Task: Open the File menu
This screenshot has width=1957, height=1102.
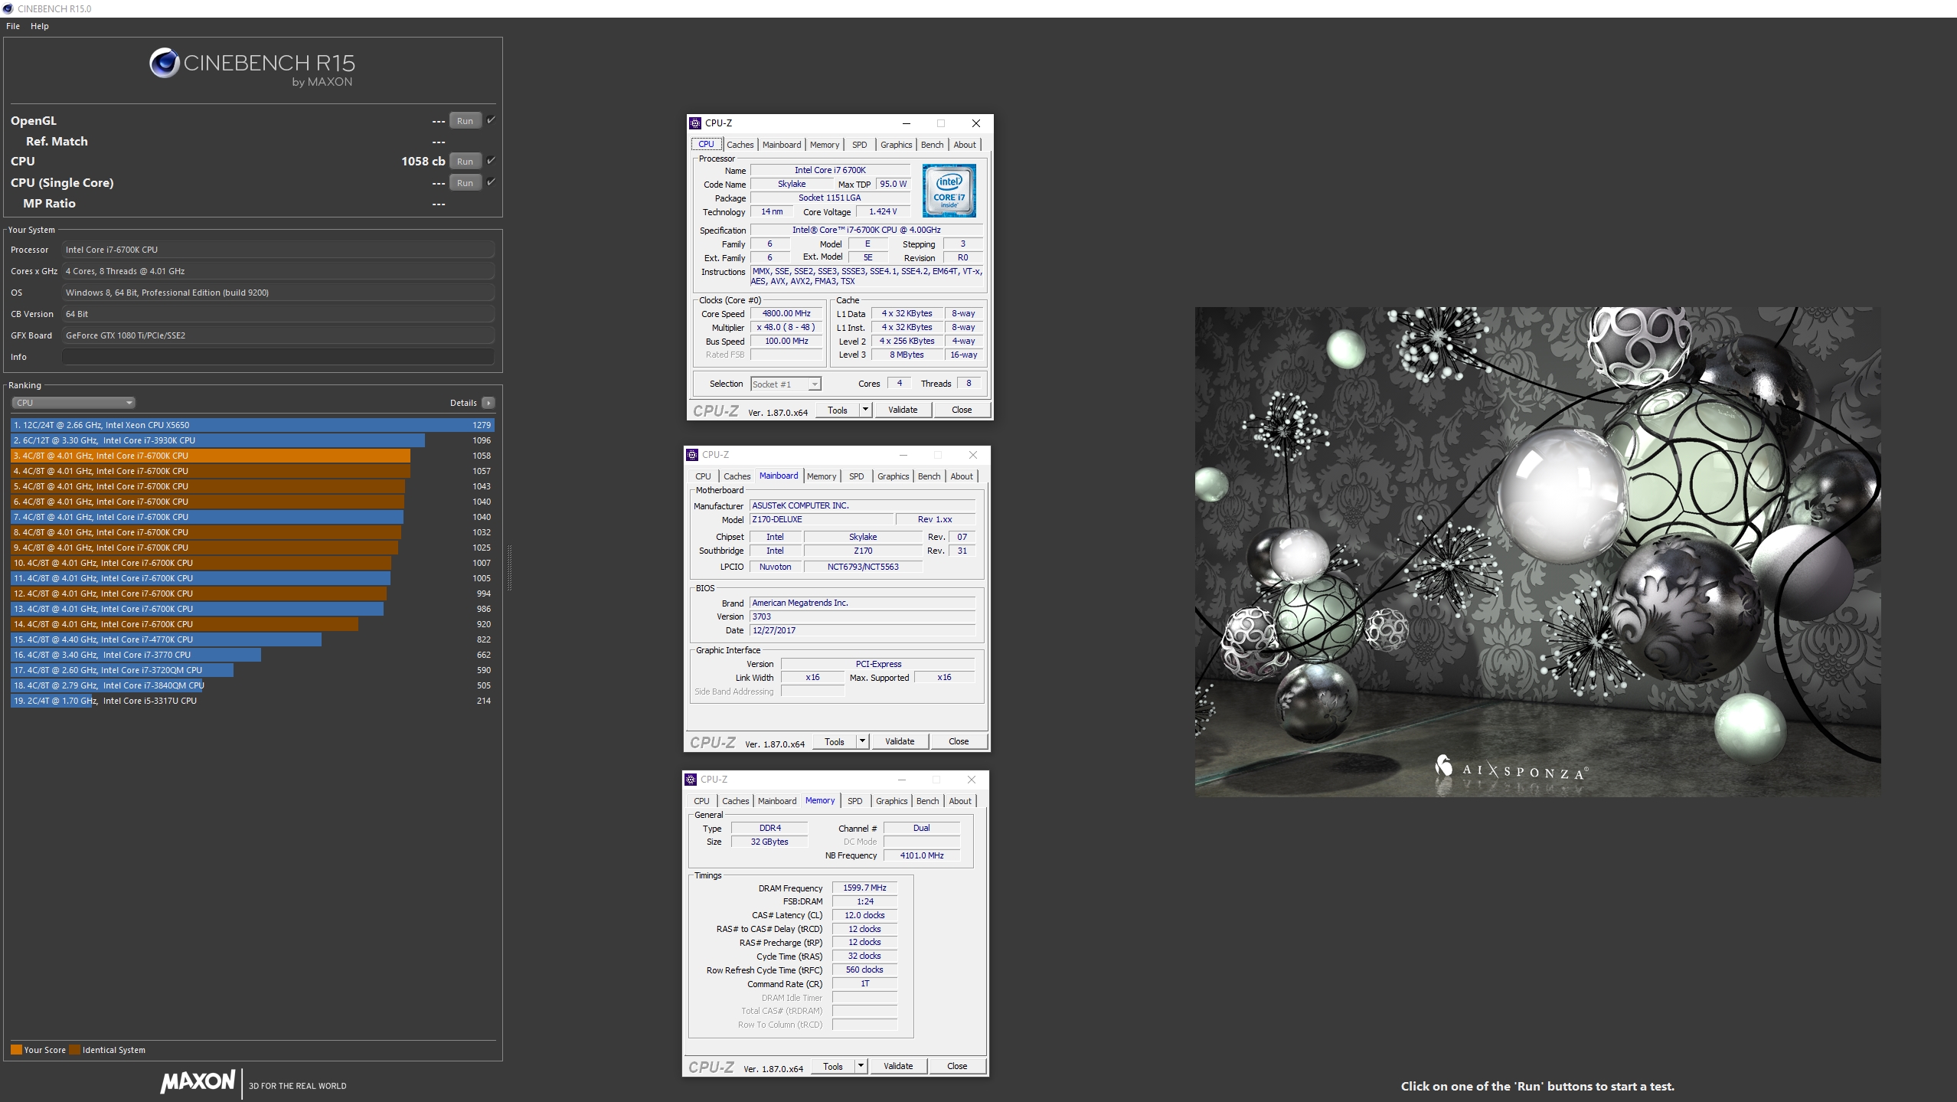Action: point(13,26)
